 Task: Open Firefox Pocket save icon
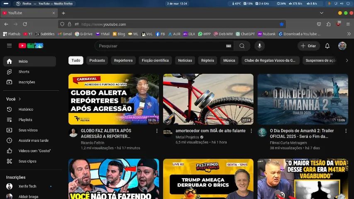(x=319, y=24)
